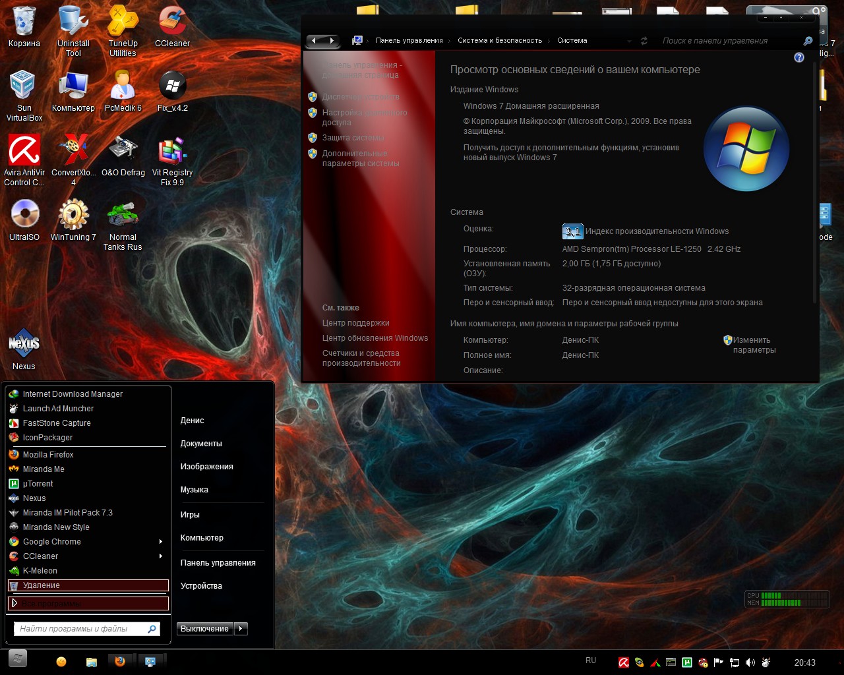This screenshot has width=844, height=675.
Task: Open Sun VirtualBox desktop shortcut
Action: pyautogui.click(x=24, y=96)
